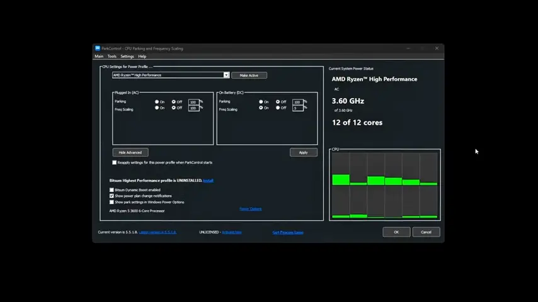Screen dimensions: 538x302
Task: Edit the AC Parking percentage field
Action: pyautogui.click(x=193, y=102)
